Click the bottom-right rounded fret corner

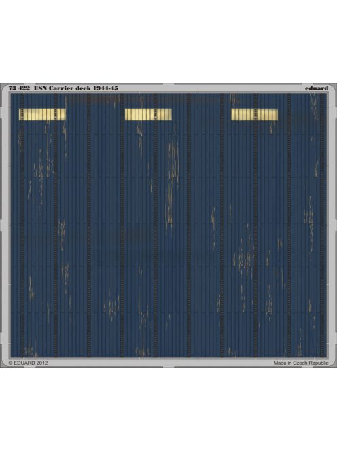pos(332,363)
